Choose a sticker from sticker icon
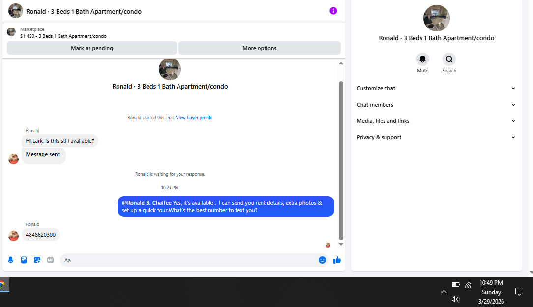 point(37,260)
